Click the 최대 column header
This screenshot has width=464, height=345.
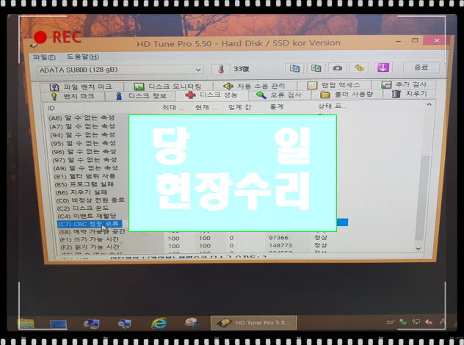(173, 107)
